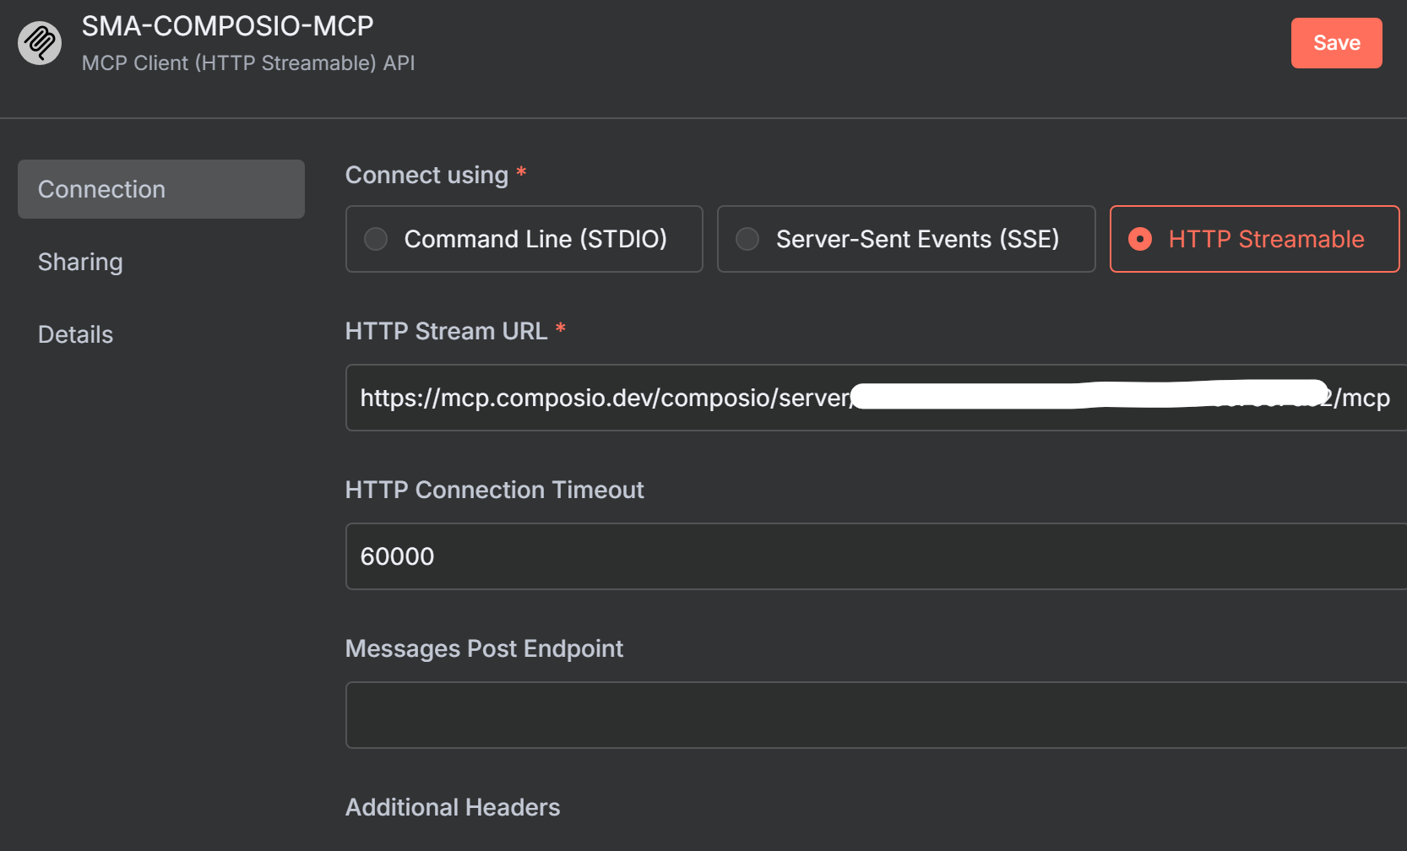
Task: Select Command Line (STDIO) option
Action: [x=524, y=239]
